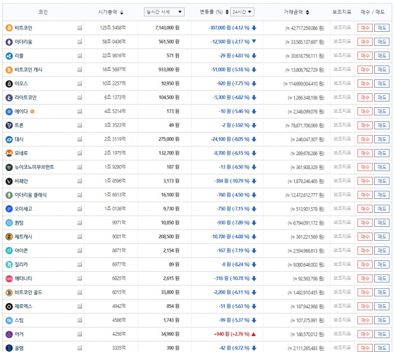Screen dimensions: 395x352
Task: Select the 뉴이코노미무브먼트 coin name
Action: pos(34,167)
